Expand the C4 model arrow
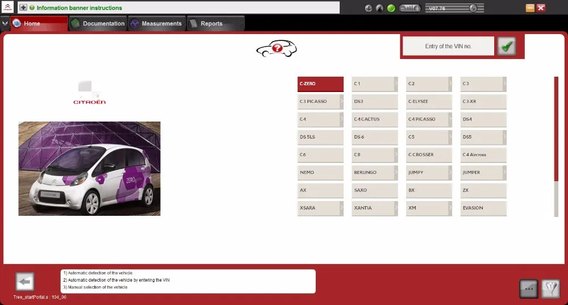This screenshot has height=305, width=568. pyautogui.click(x=341, y=119)
